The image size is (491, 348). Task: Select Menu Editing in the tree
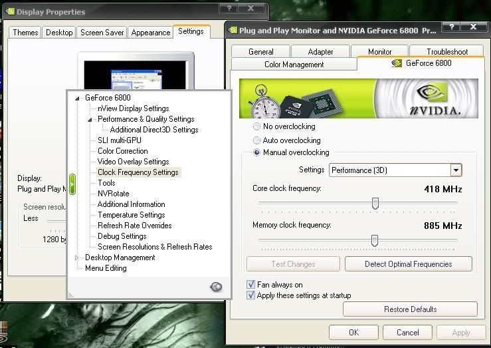click(x=106, y=268)
